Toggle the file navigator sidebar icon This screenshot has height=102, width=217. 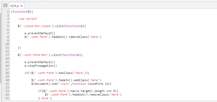(x=5, y=5)
